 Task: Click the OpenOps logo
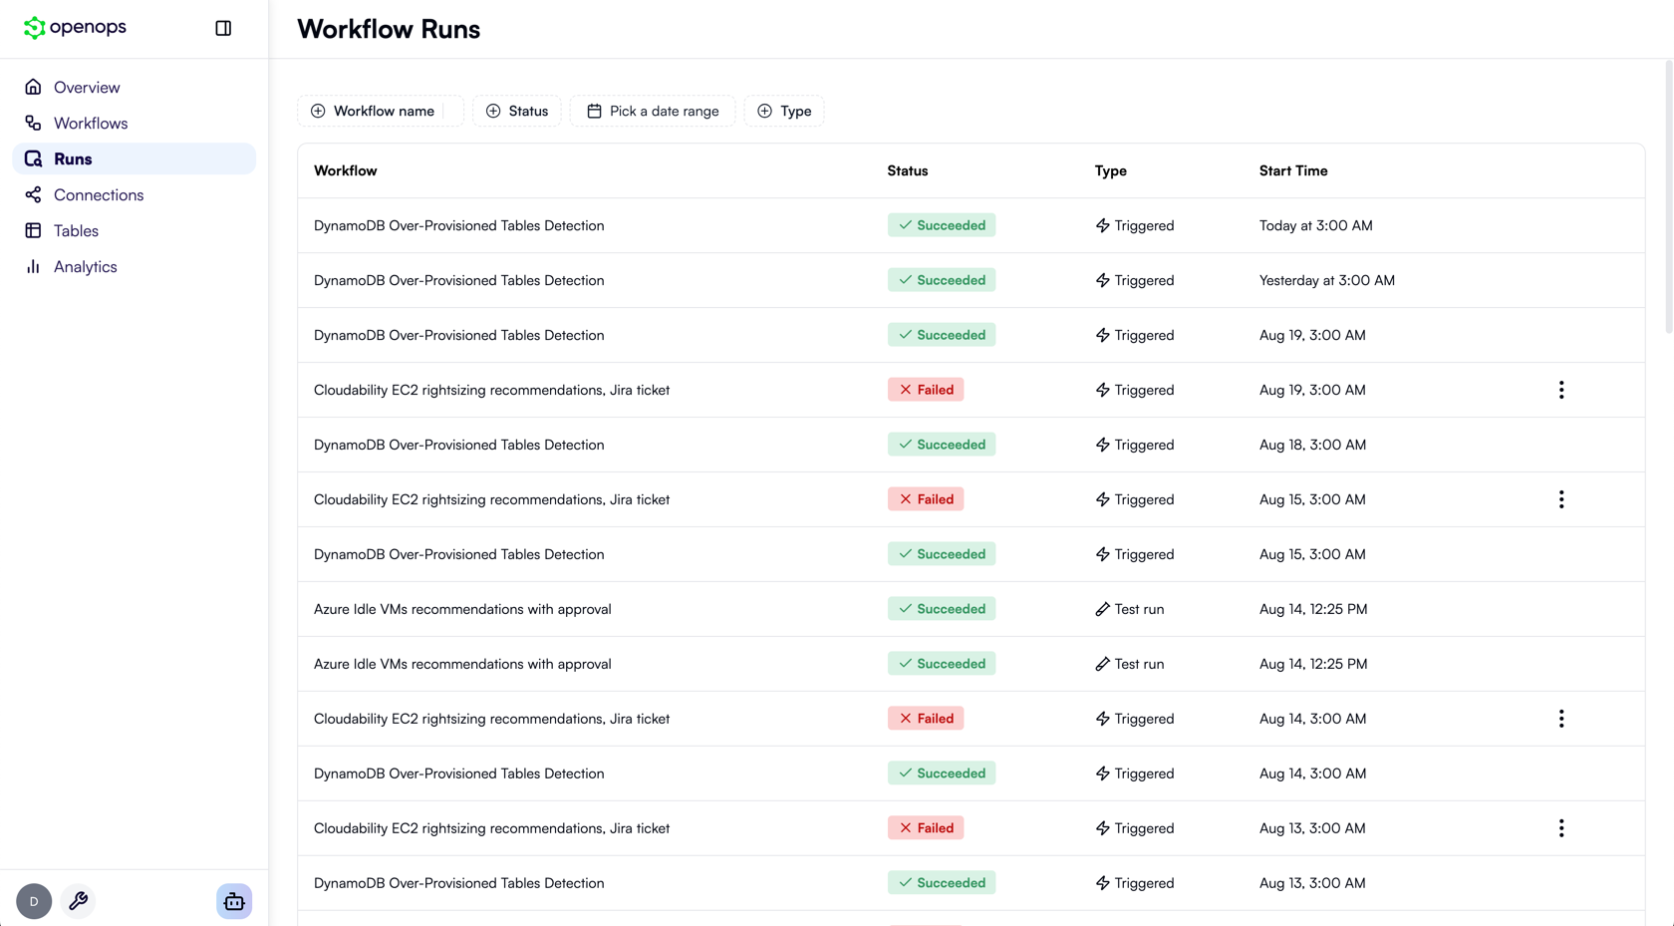pos(75,28)
